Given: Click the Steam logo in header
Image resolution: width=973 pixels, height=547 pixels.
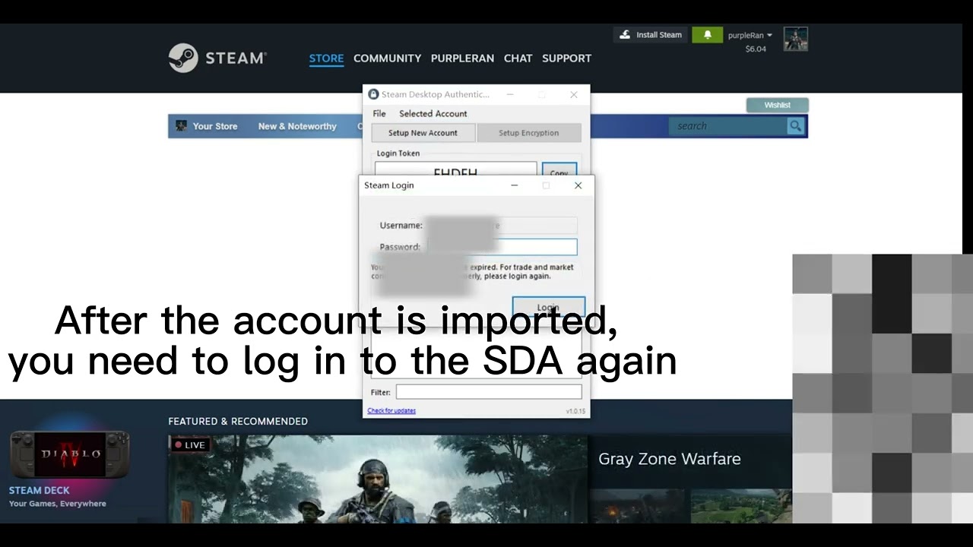Looking at the screenshot, I should [217, 58].
